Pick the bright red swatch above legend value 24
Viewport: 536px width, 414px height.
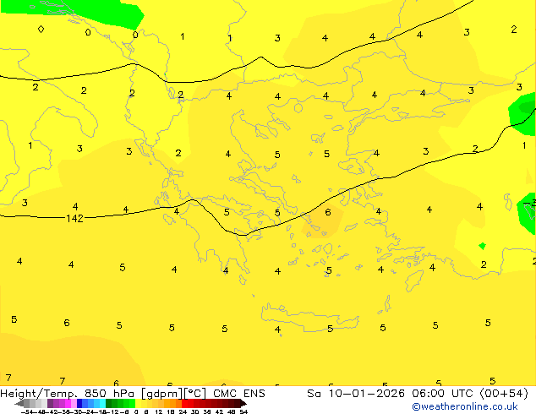tap(184, 404)
